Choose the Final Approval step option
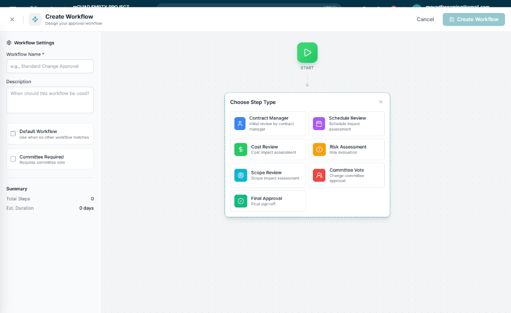Image resolution: width=511 pixels, height=313 pixels. (268, 201)
